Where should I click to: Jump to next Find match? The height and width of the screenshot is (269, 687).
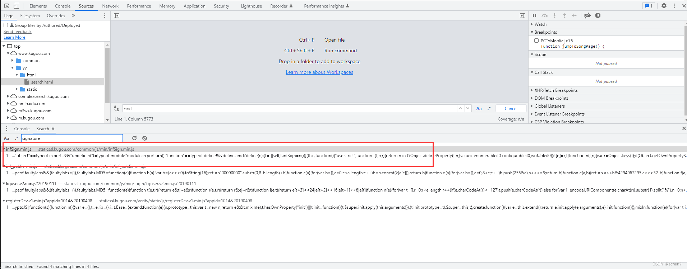467,108
